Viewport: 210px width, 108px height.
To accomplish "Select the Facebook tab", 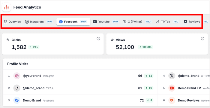I will pyautogui.click(x=73, y=22).
